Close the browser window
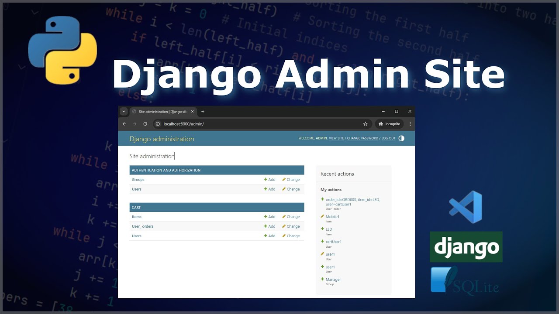 [x=410, y=112]
